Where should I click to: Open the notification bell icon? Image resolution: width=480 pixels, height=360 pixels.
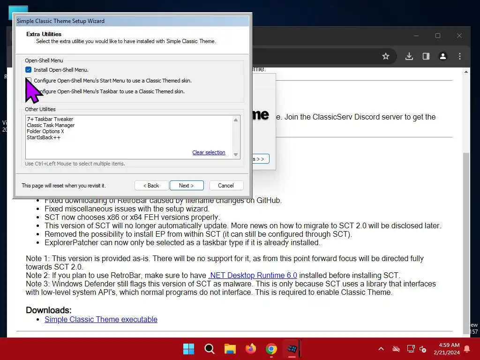pyautogui.click(x=467, y=349)
